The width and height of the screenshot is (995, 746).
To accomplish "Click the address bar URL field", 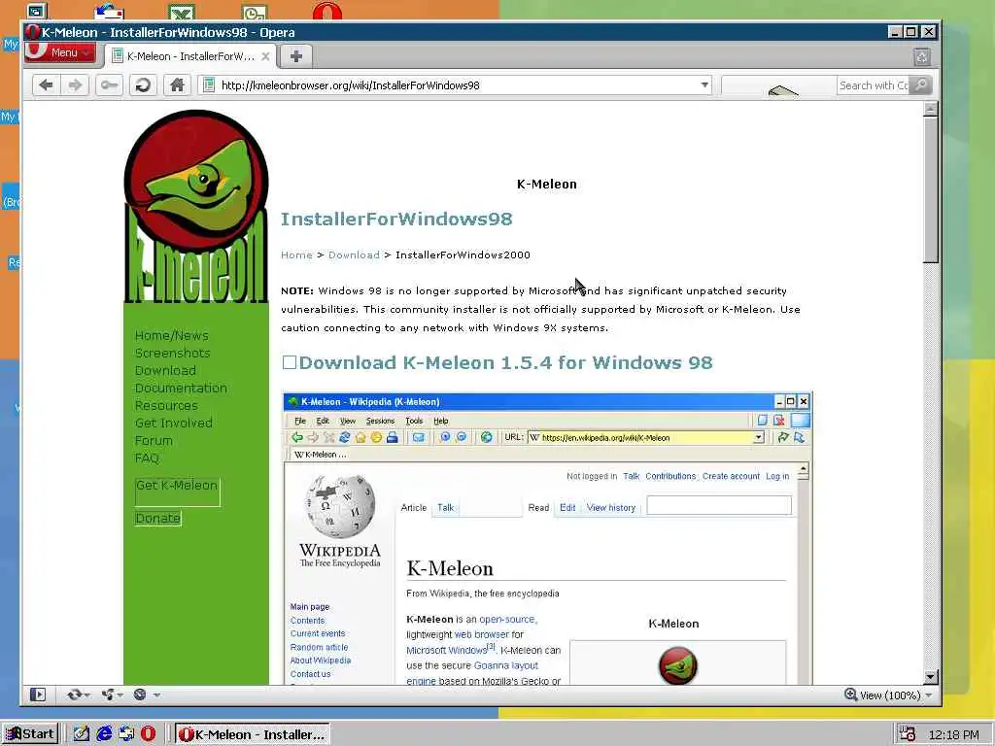I will (x=457, y=85).
